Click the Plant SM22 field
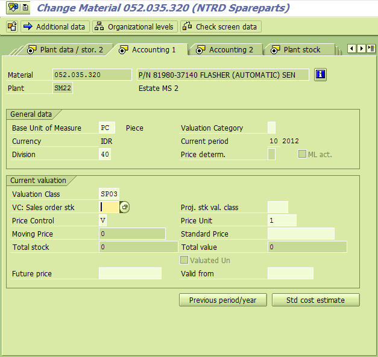The width and height of the screenshot is (378, 357). coord(63,88)
